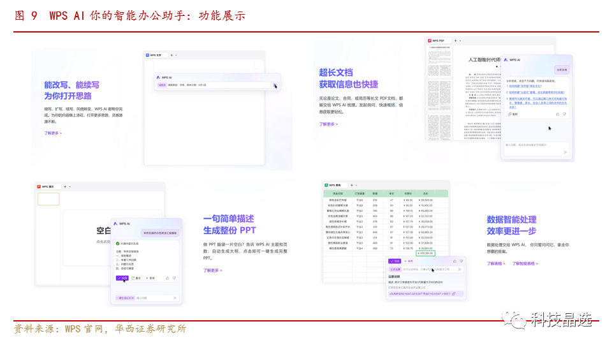Dislike the PDF AI analysis answer

(564, 114)
